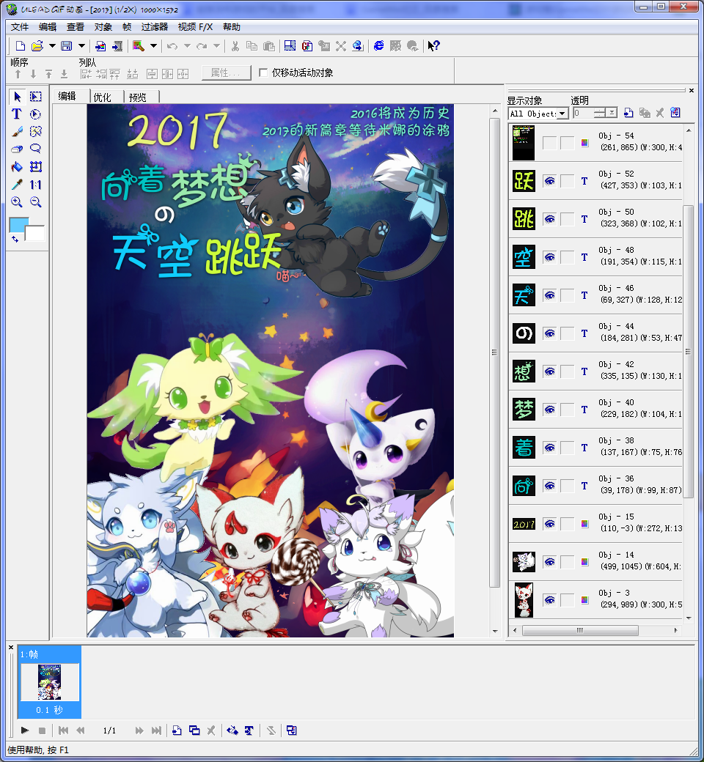
Task: Play the animation
Action: 25,730
